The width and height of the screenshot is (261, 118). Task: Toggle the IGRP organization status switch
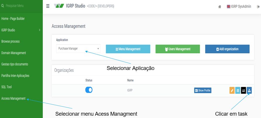[89, 90]
